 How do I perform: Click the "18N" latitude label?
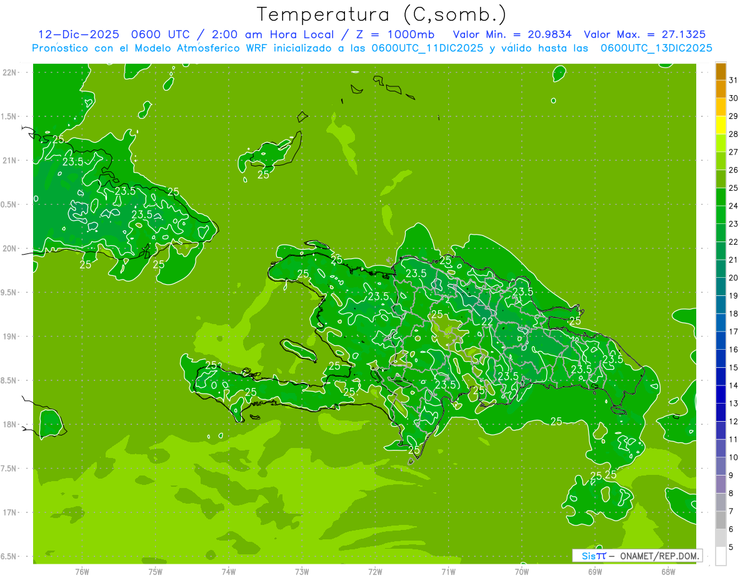[x=9, y=425]
